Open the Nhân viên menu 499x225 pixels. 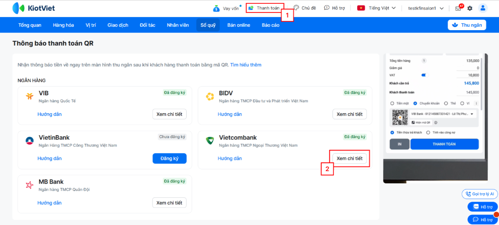coord(178,25)
